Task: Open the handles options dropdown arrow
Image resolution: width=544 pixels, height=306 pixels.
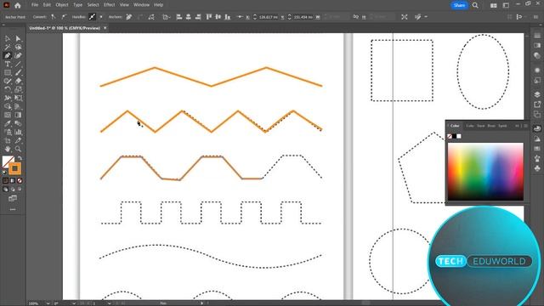Action: click(101, 17)
